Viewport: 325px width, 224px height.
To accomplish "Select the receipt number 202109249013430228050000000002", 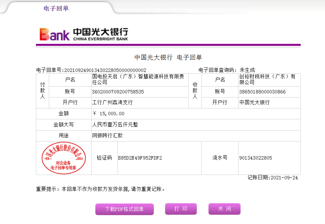I will (x=105, y=70).
